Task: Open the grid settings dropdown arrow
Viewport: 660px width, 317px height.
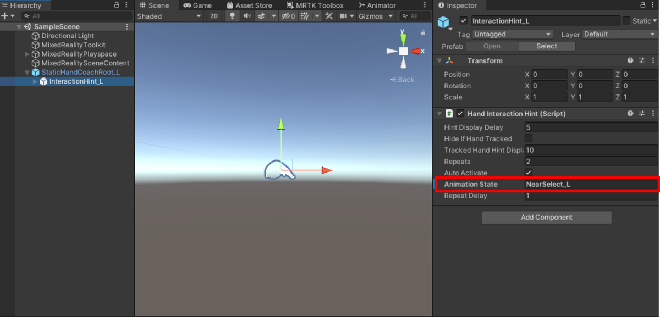Action: pos(317,16)
